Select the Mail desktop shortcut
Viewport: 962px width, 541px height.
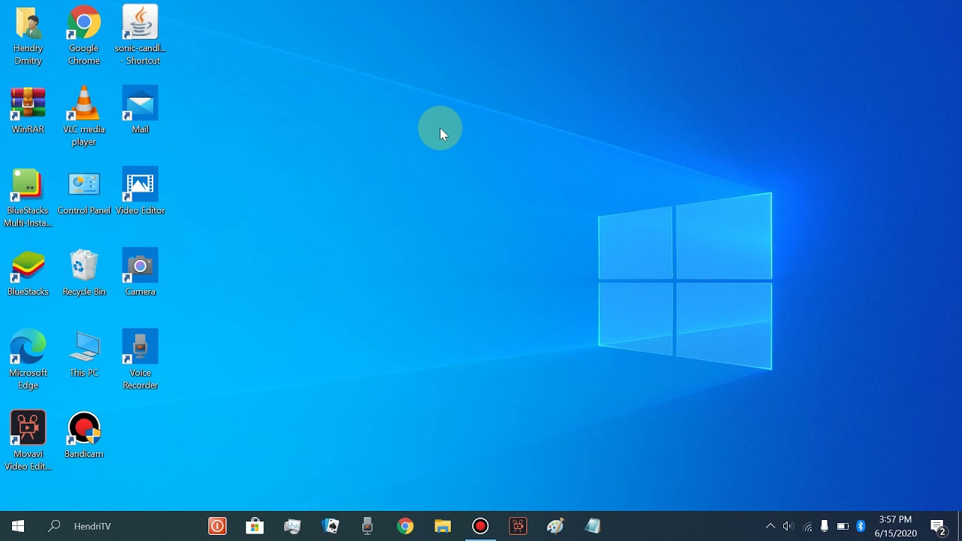140,110
